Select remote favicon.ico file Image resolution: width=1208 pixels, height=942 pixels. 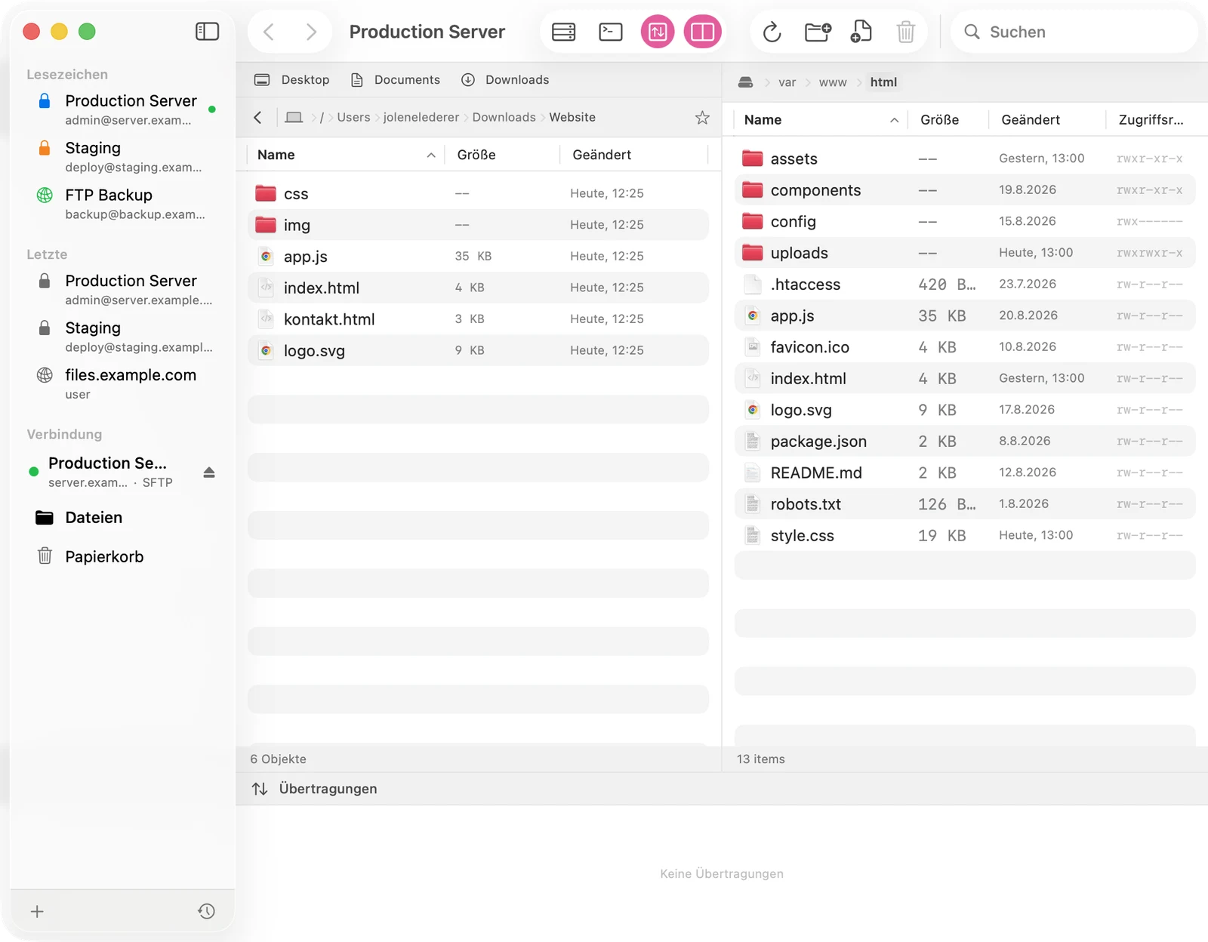tap(965, 347)
